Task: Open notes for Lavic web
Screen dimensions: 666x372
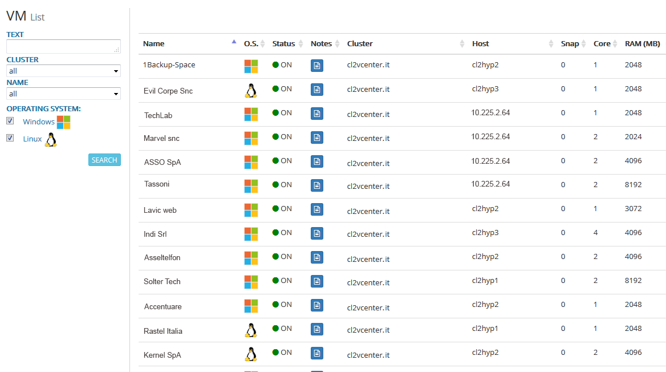Action: click(317, 209)
